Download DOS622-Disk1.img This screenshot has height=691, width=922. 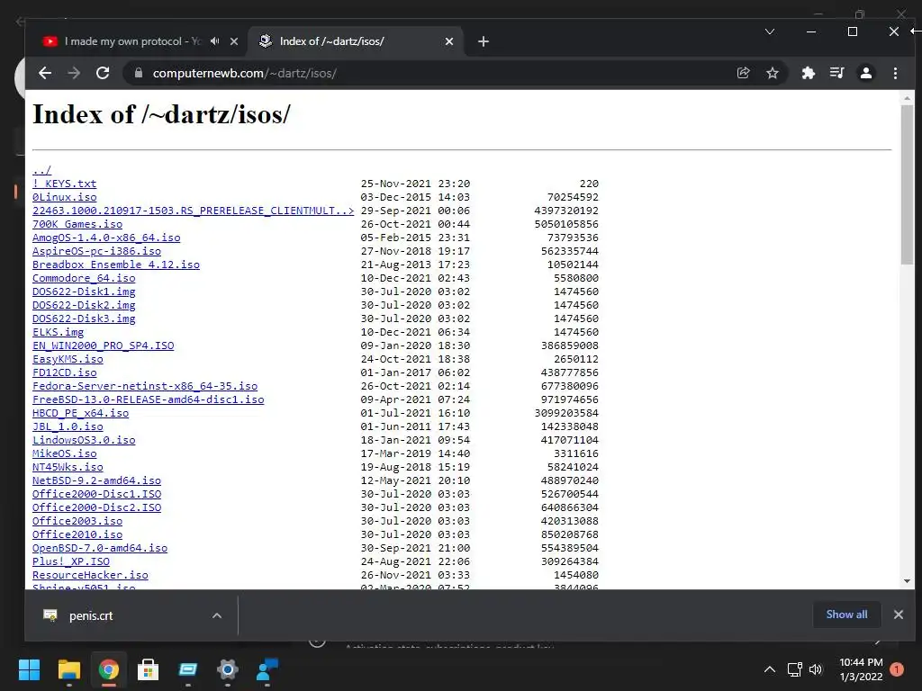[x=84, y=292]
